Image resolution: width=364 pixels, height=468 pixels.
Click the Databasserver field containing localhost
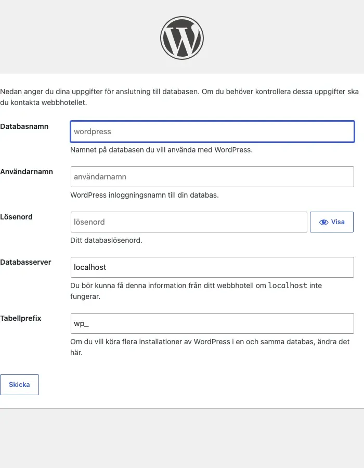tap(213, 267)
